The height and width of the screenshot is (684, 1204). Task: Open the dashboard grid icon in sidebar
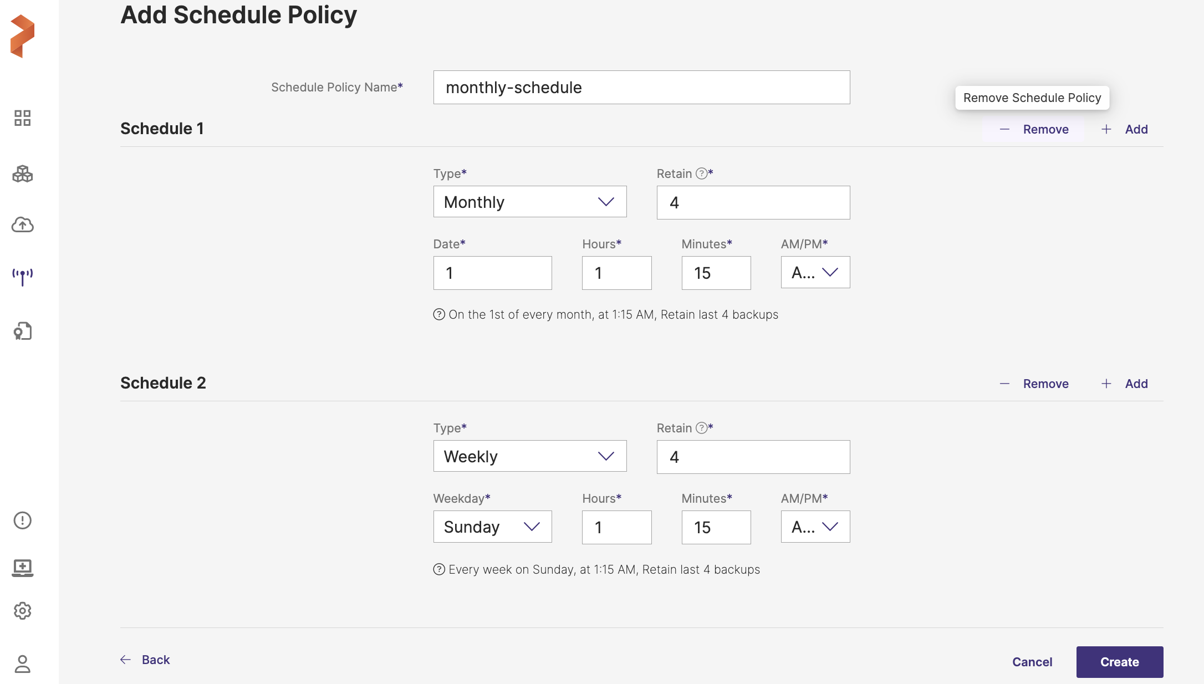[22, 118]
